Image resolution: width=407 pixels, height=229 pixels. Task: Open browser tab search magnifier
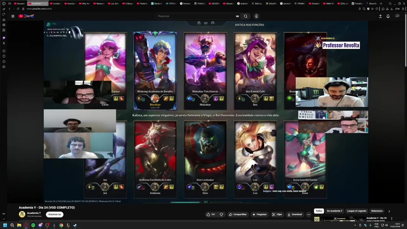[x=390, y=3]
